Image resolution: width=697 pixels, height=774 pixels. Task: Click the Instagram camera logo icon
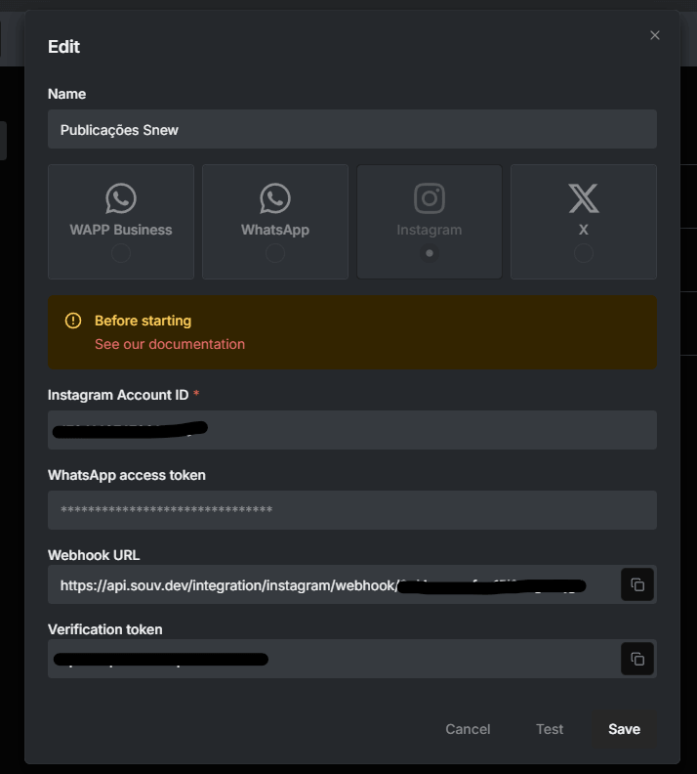tap(430, 198)
